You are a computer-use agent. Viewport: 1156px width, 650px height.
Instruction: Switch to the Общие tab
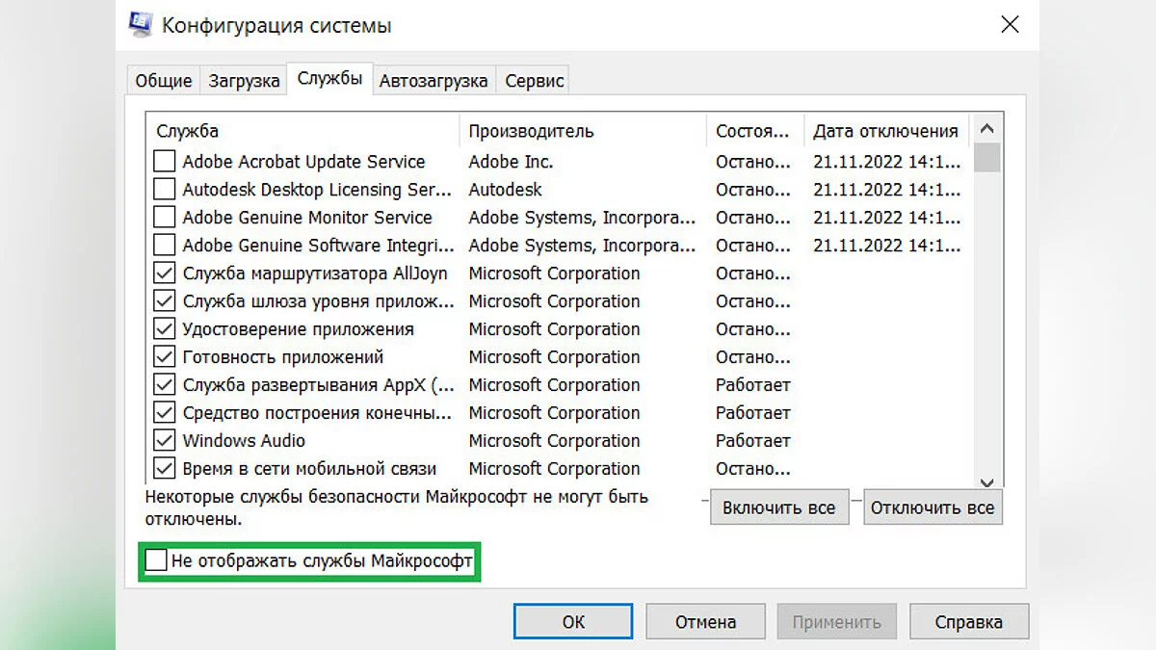(x=164, y=81)
